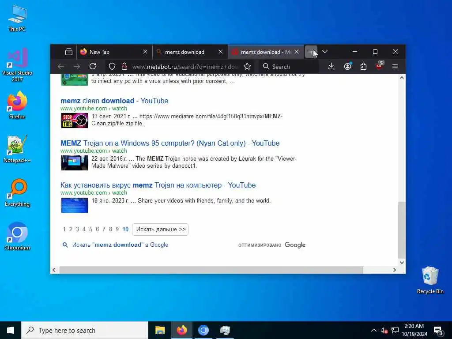The width and height of the screenshot is (452, 339).
Task: Show site security lock information
Action: (x=124, y=67)
